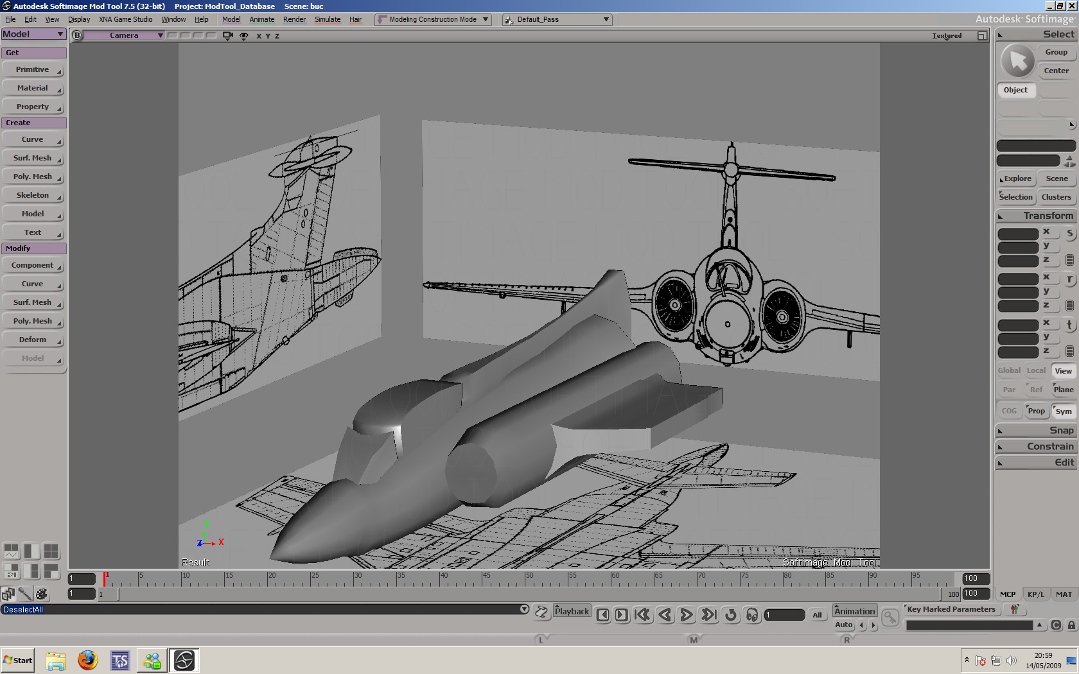The height and width of the screenshot is (674, 1079).
Task: Expand the Snap panel
Action: pyautogui.click(x=1035, y=431)
